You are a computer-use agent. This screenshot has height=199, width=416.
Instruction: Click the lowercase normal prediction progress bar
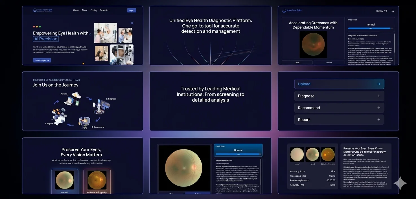coord(371,28)
